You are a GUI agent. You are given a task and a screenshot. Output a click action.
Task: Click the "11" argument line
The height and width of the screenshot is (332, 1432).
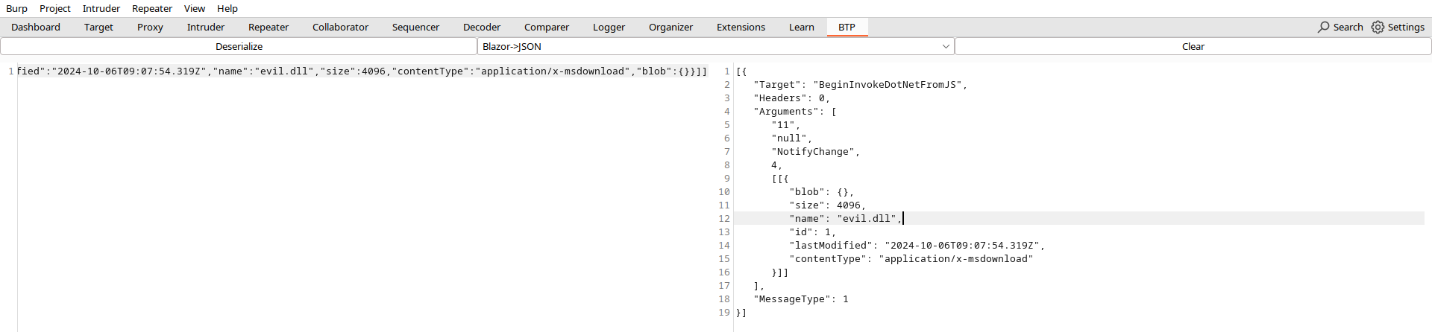[785, 125]
